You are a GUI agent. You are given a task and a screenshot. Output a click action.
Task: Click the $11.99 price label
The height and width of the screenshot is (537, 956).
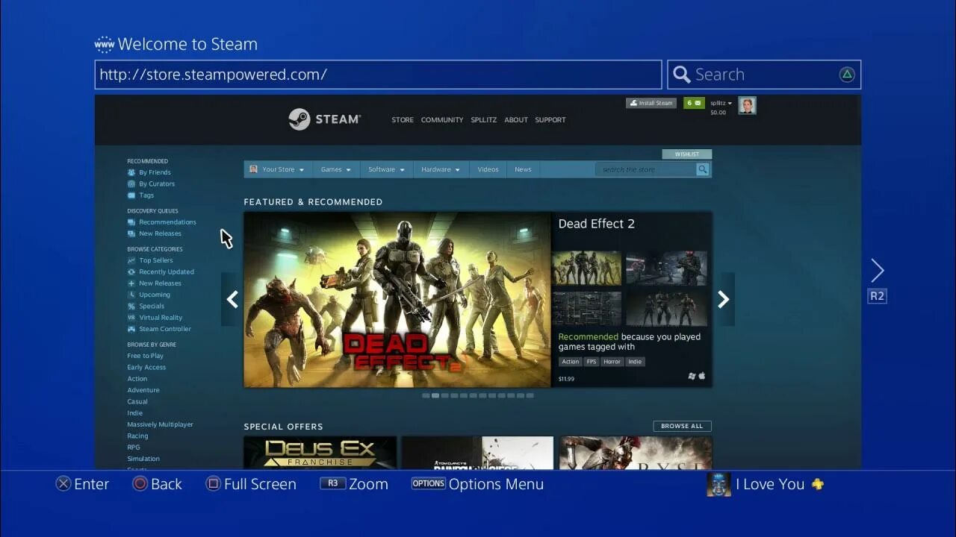[x=566, y=379]
